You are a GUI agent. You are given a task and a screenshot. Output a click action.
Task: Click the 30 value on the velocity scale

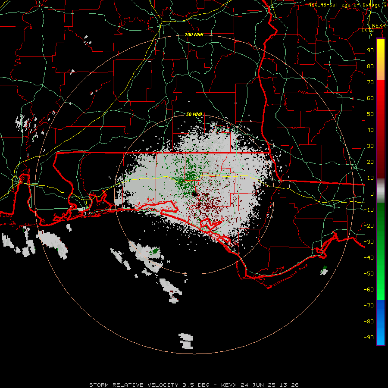point(370,146)
